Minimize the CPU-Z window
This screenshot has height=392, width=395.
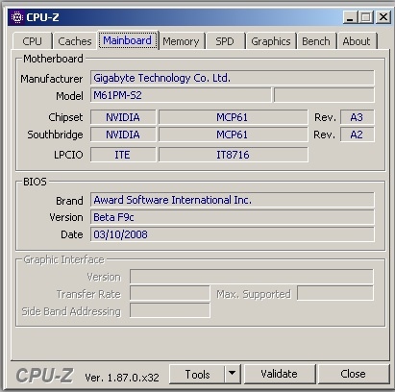point(350,17)
